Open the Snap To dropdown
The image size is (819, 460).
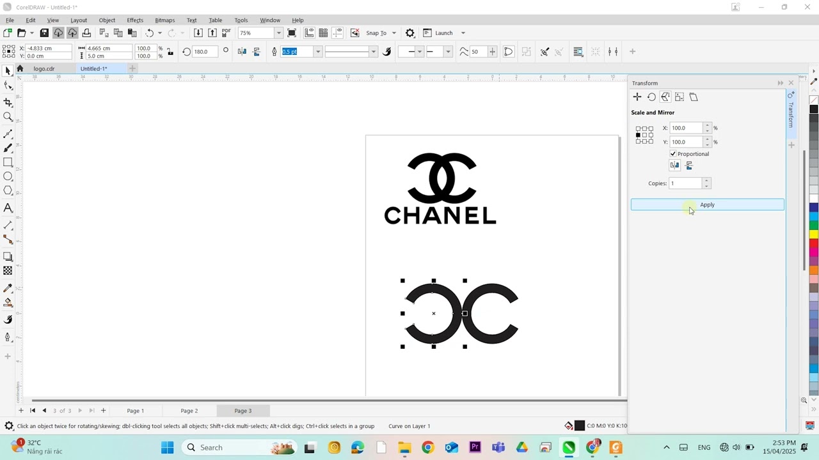(394, 33)
